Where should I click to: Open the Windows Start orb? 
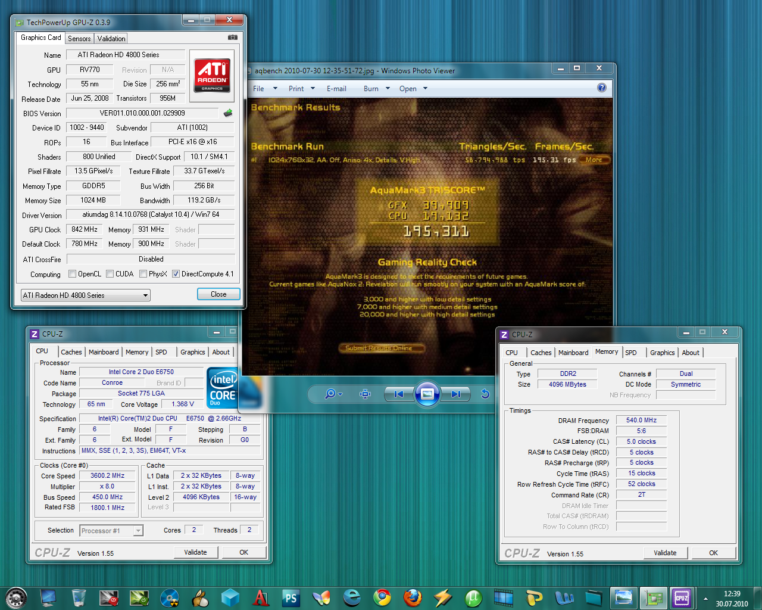(x=16, y=597)
